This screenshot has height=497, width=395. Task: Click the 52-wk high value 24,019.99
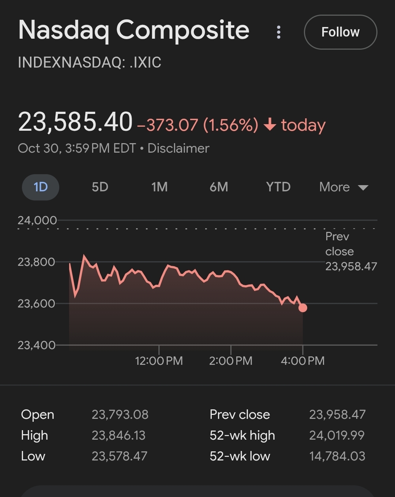[337, 435]
